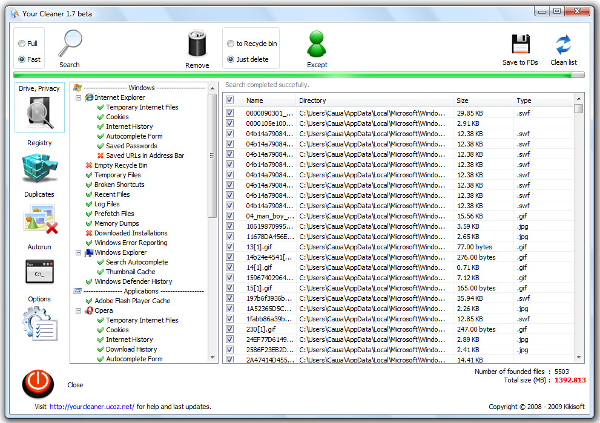Click the 29.85 KB size cell
The width and height of the screenshot is (600, 423).
[470, 113]
